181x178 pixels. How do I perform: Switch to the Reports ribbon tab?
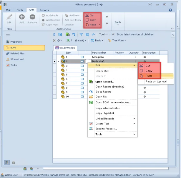click(x=44, y=10)
